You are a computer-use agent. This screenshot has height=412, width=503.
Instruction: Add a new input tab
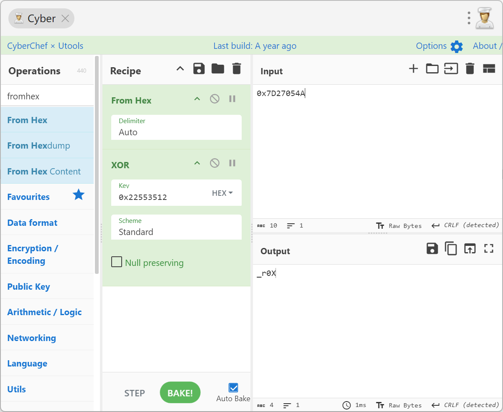(413, 69)
